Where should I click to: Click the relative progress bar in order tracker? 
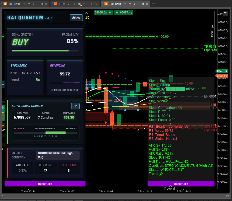(45, 133)
